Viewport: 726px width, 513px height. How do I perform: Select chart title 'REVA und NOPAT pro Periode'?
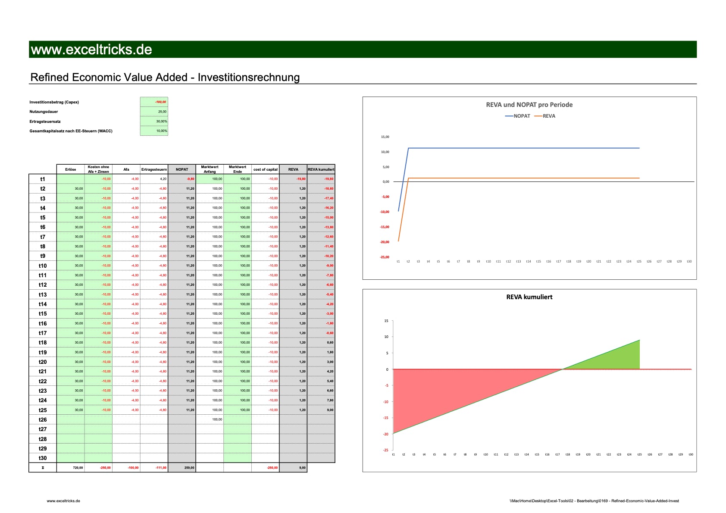pos(529,105)
